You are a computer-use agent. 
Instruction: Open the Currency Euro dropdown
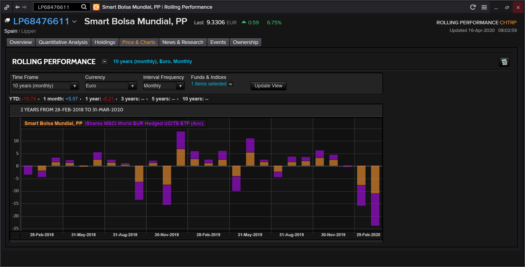pos(111,86)
